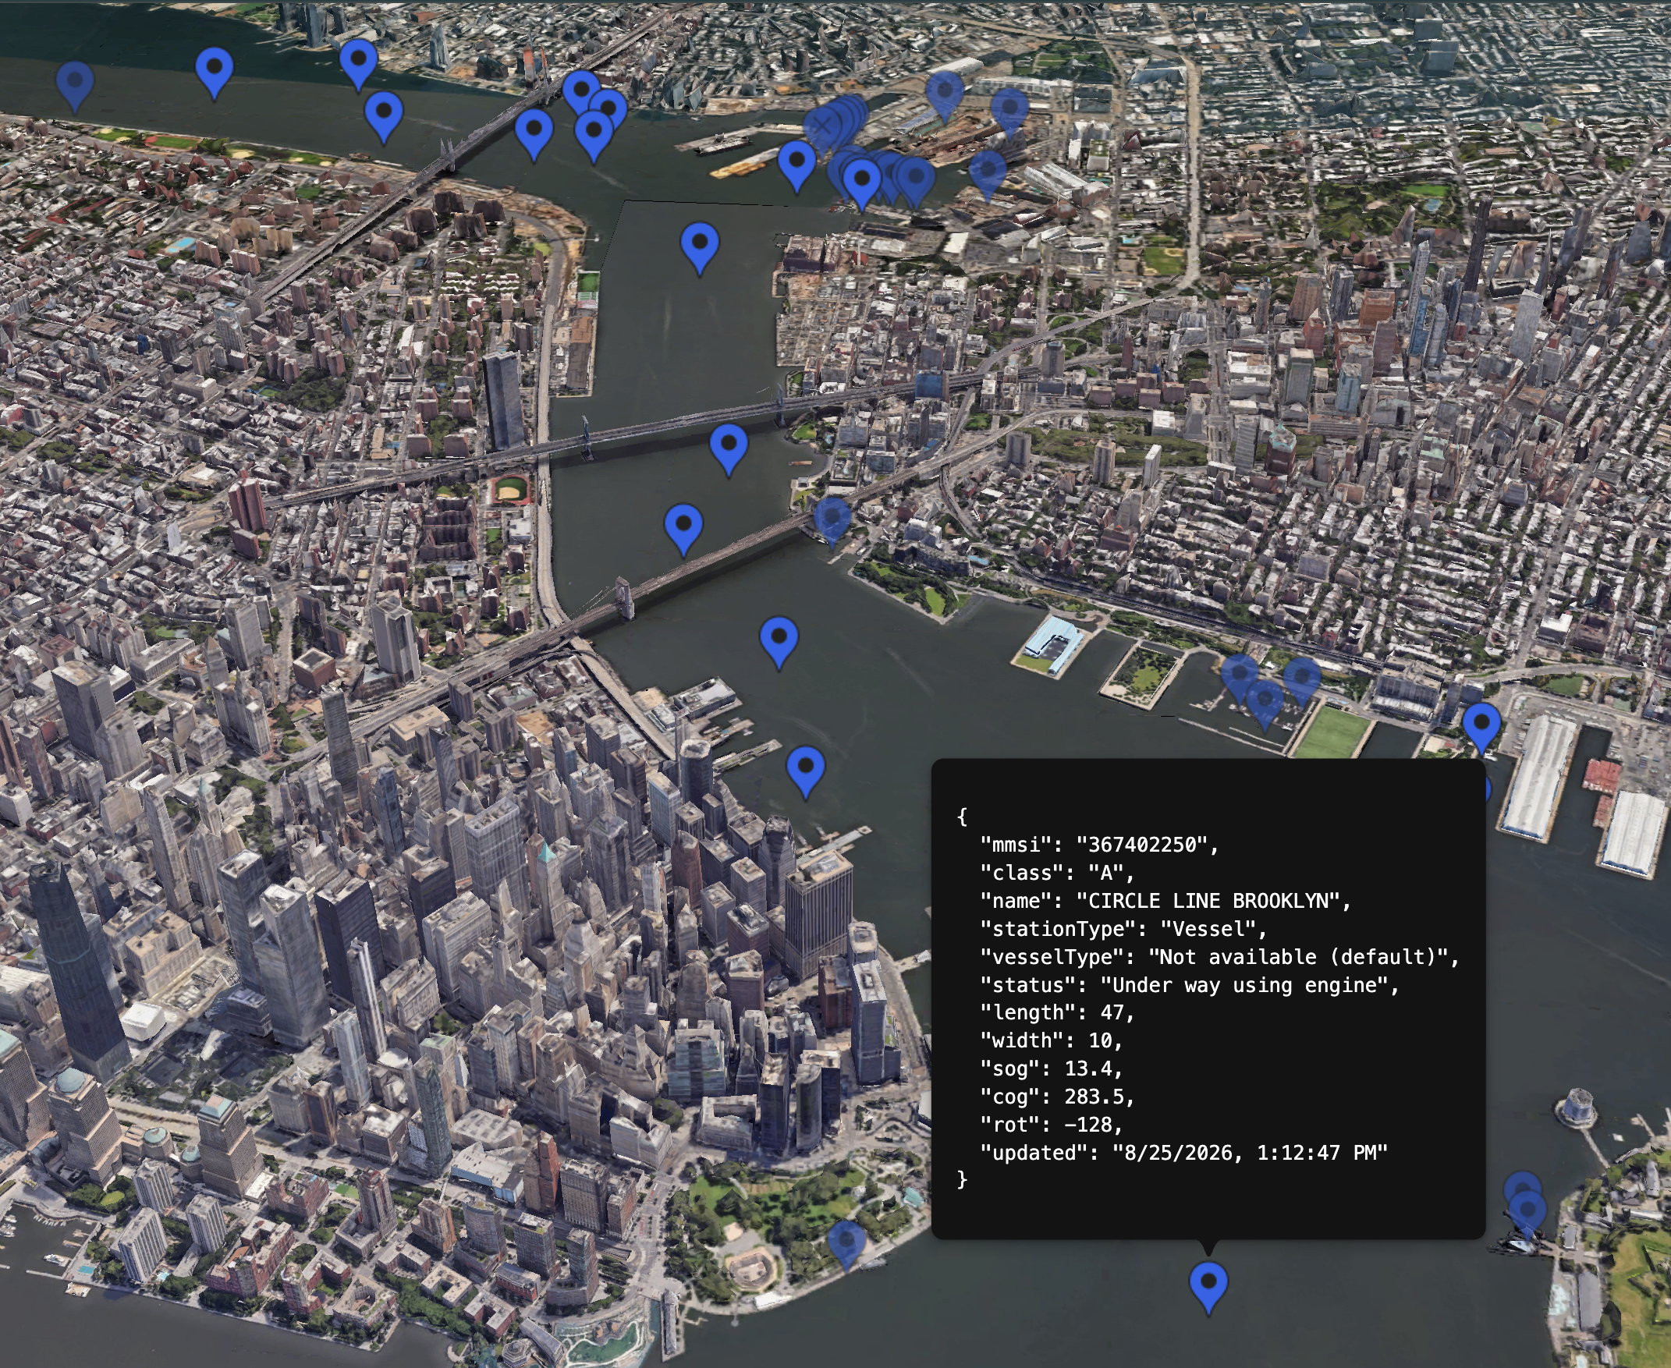Click the popup's pointer arrow tip
Screen dimensions: 1671x1368
pyautogui.click(x=1208, y=1253)
